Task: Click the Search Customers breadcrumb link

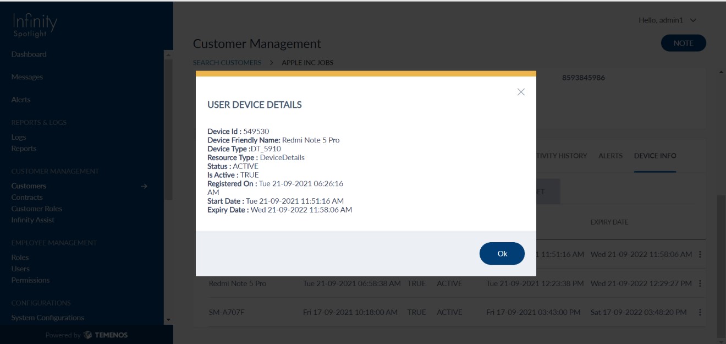Action: [227, 63]
